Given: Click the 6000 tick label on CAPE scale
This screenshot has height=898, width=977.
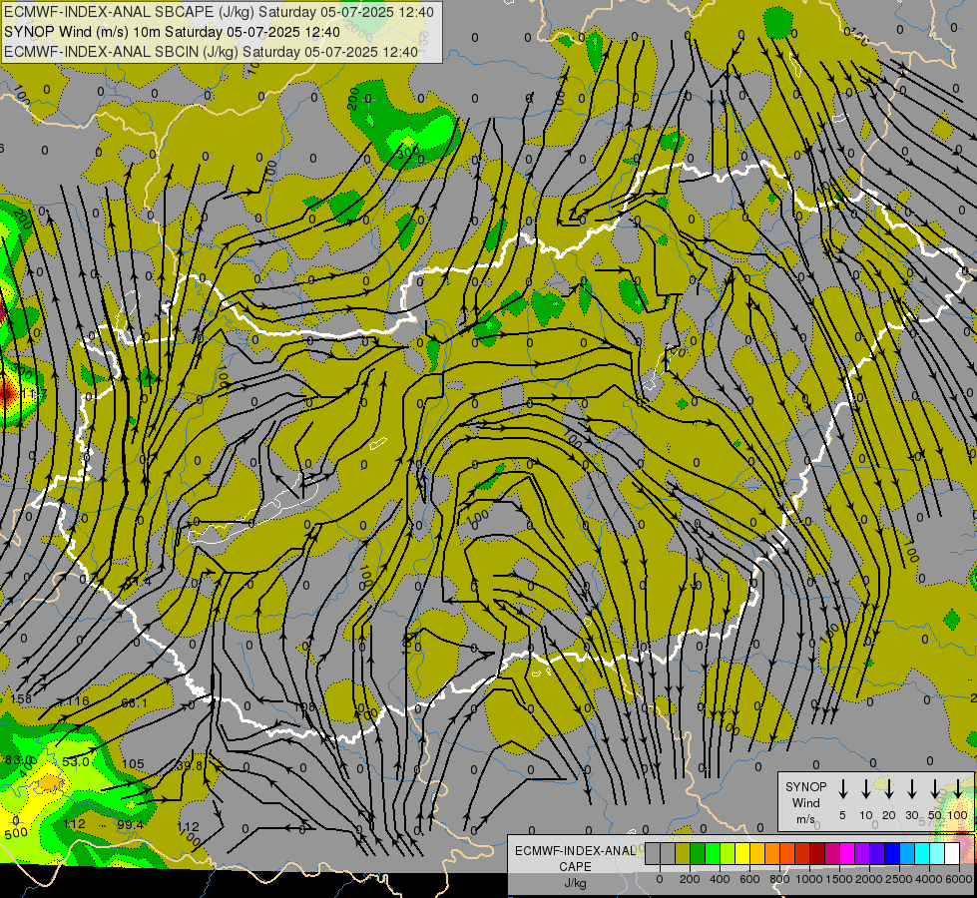Looking at the screenshot, I should coord(958,879).
